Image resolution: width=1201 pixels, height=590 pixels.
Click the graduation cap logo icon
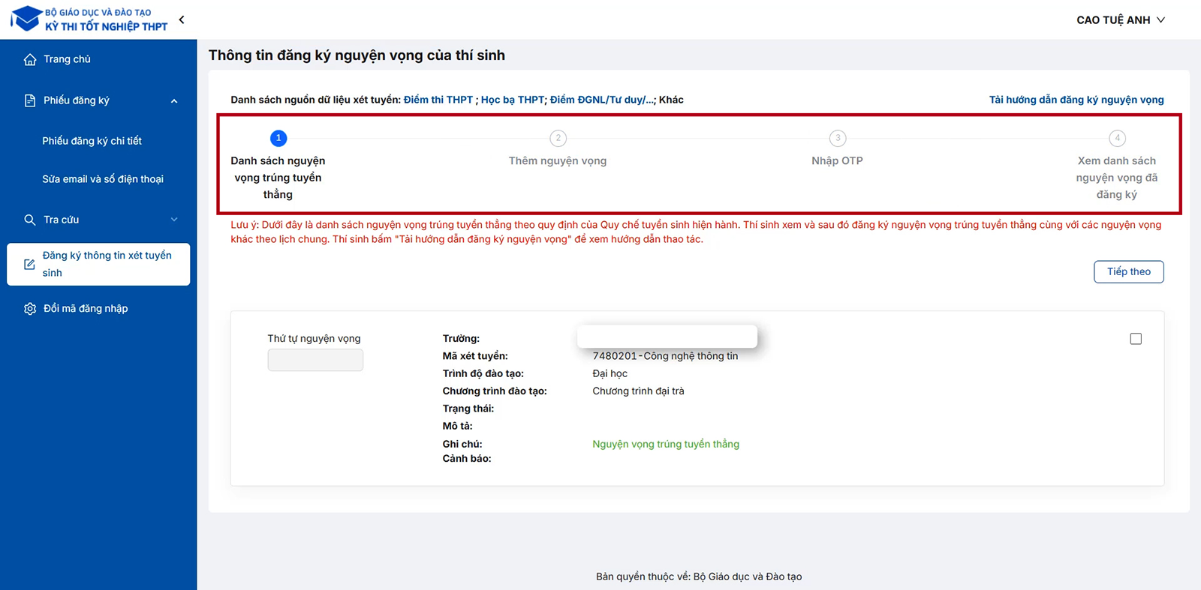click(27, 19)
